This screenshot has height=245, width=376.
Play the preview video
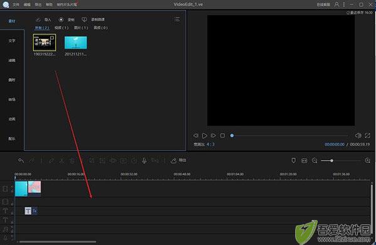[x=204, y=136]
